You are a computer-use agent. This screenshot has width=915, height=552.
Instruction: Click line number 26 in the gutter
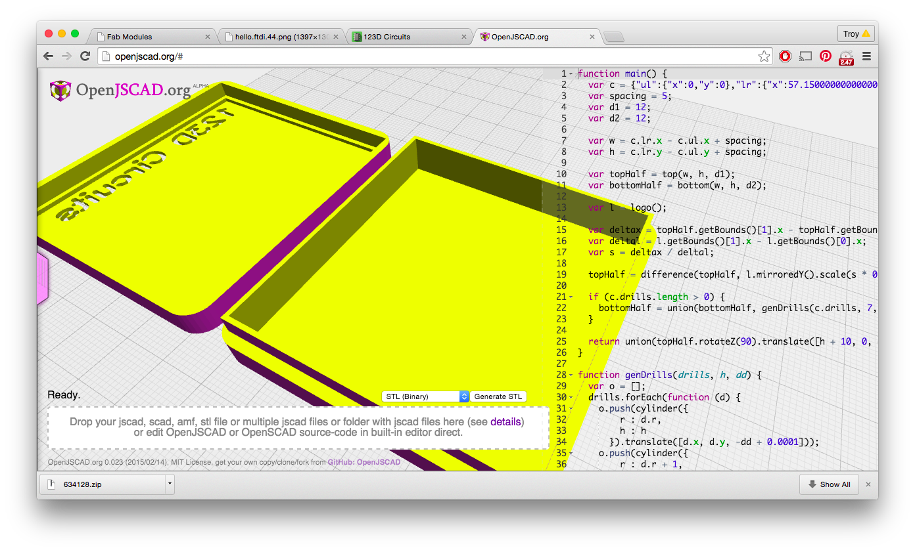tap(561, 352)
